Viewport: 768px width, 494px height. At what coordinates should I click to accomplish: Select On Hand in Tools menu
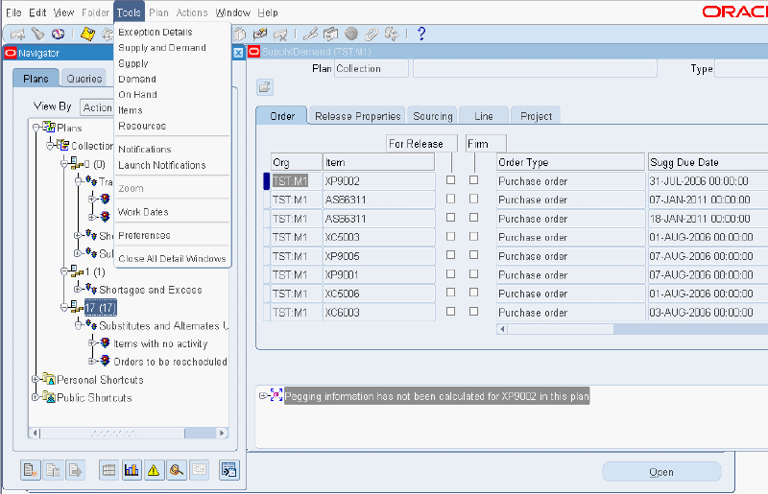[137, 95]
